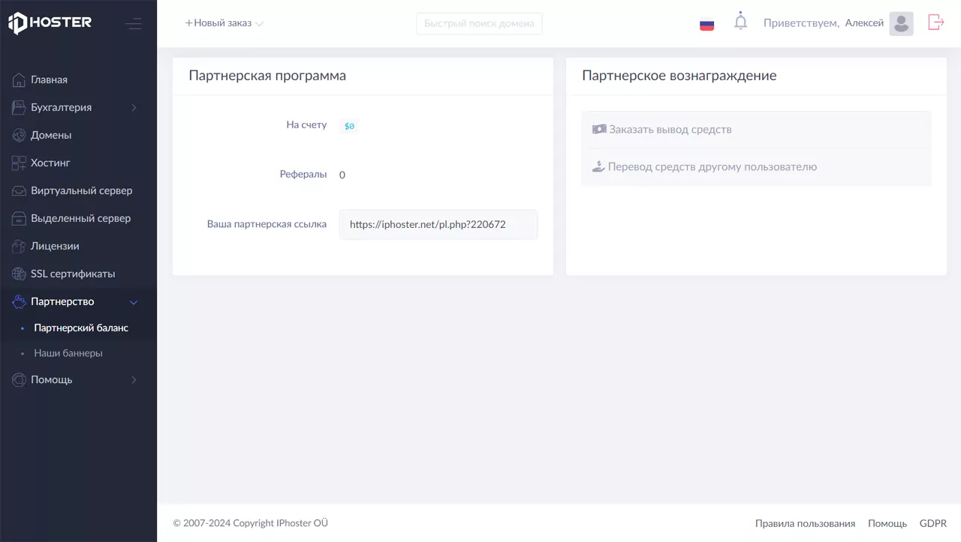Click the hand icon beside Перевод средств

pos(598,166)
